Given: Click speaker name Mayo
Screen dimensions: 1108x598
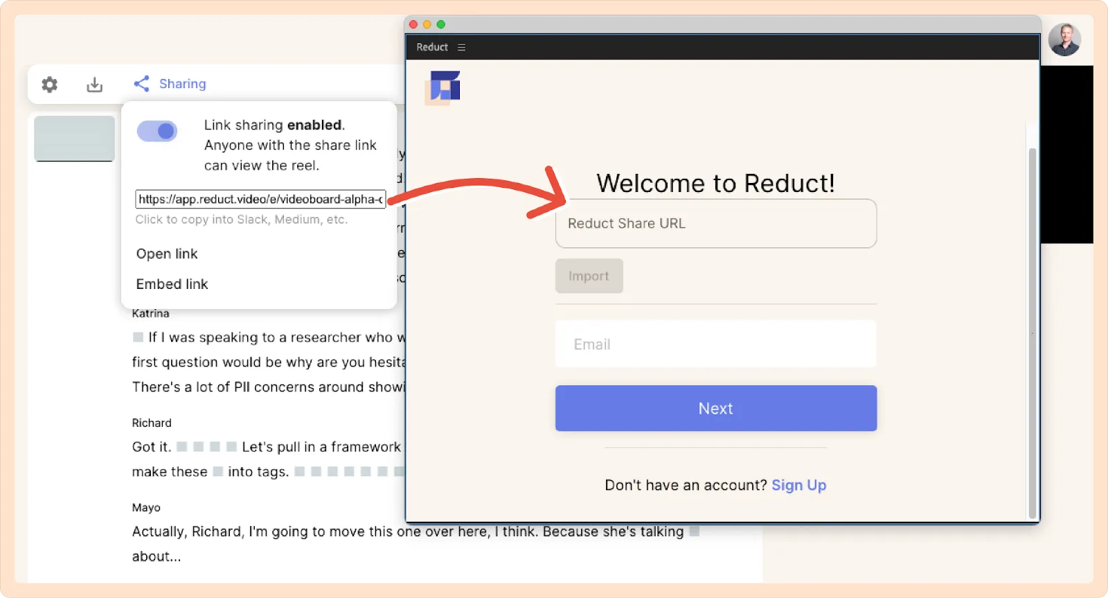Looking at the screenshot, I should click(146, 507).
